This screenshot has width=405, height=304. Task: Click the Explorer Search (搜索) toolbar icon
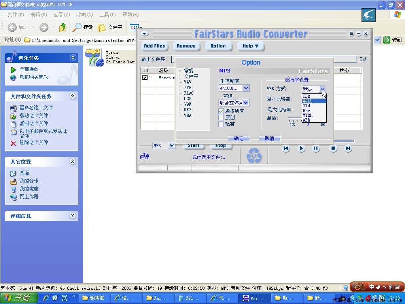(77, 27)
